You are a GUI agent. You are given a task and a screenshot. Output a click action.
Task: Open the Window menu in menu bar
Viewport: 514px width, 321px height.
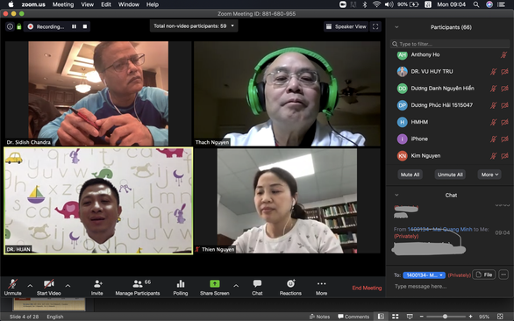(128, 4)
